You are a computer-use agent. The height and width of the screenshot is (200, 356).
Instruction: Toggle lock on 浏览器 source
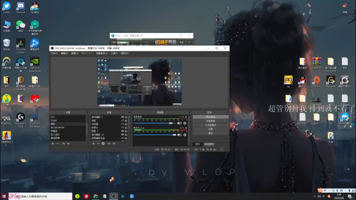[126, 124]
